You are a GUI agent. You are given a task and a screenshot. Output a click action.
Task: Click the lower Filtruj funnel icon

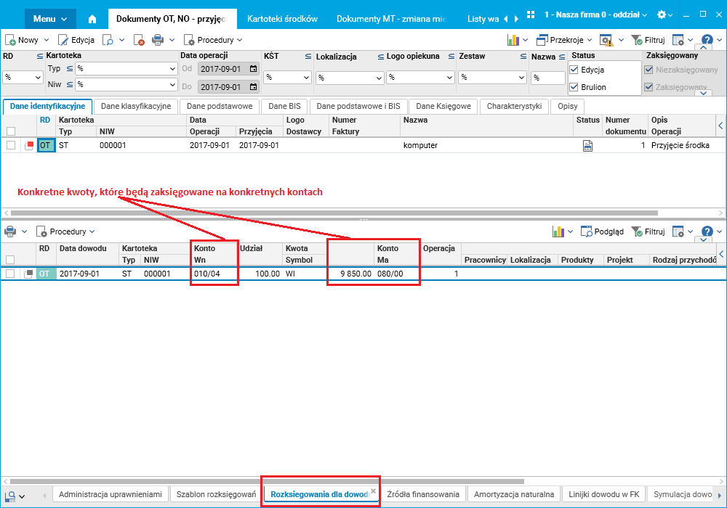pos(637,232)
